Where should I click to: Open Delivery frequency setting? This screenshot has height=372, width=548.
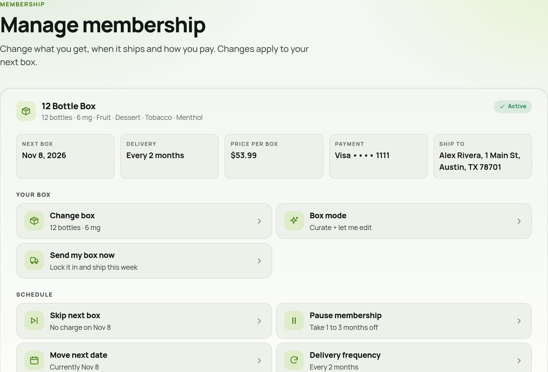pyautogui.click(x=404, y=358)
